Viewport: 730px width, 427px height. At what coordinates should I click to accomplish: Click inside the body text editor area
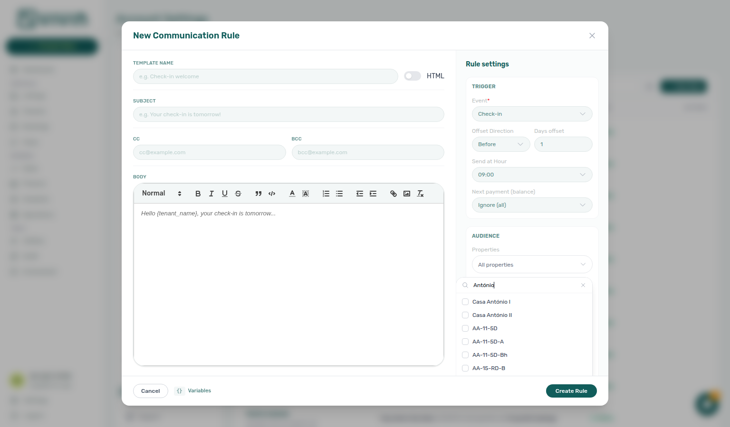288,284
